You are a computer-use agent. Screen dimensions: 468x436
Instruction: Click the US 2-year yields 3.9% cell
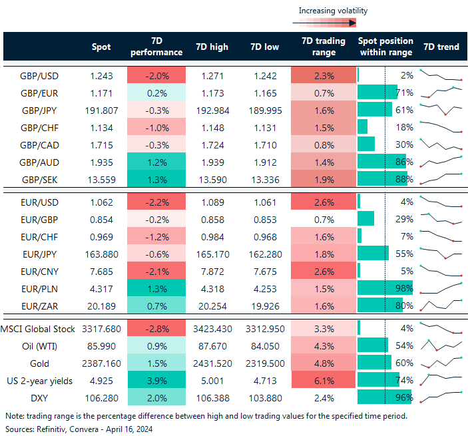[156, 380]
